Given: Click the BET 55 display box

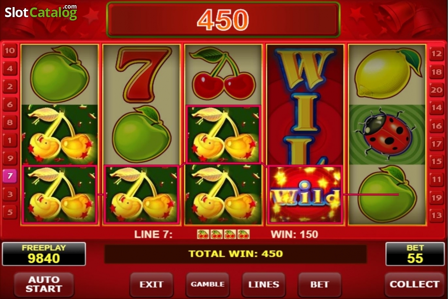Looking at the screenshot, I should tap(415, 254).
